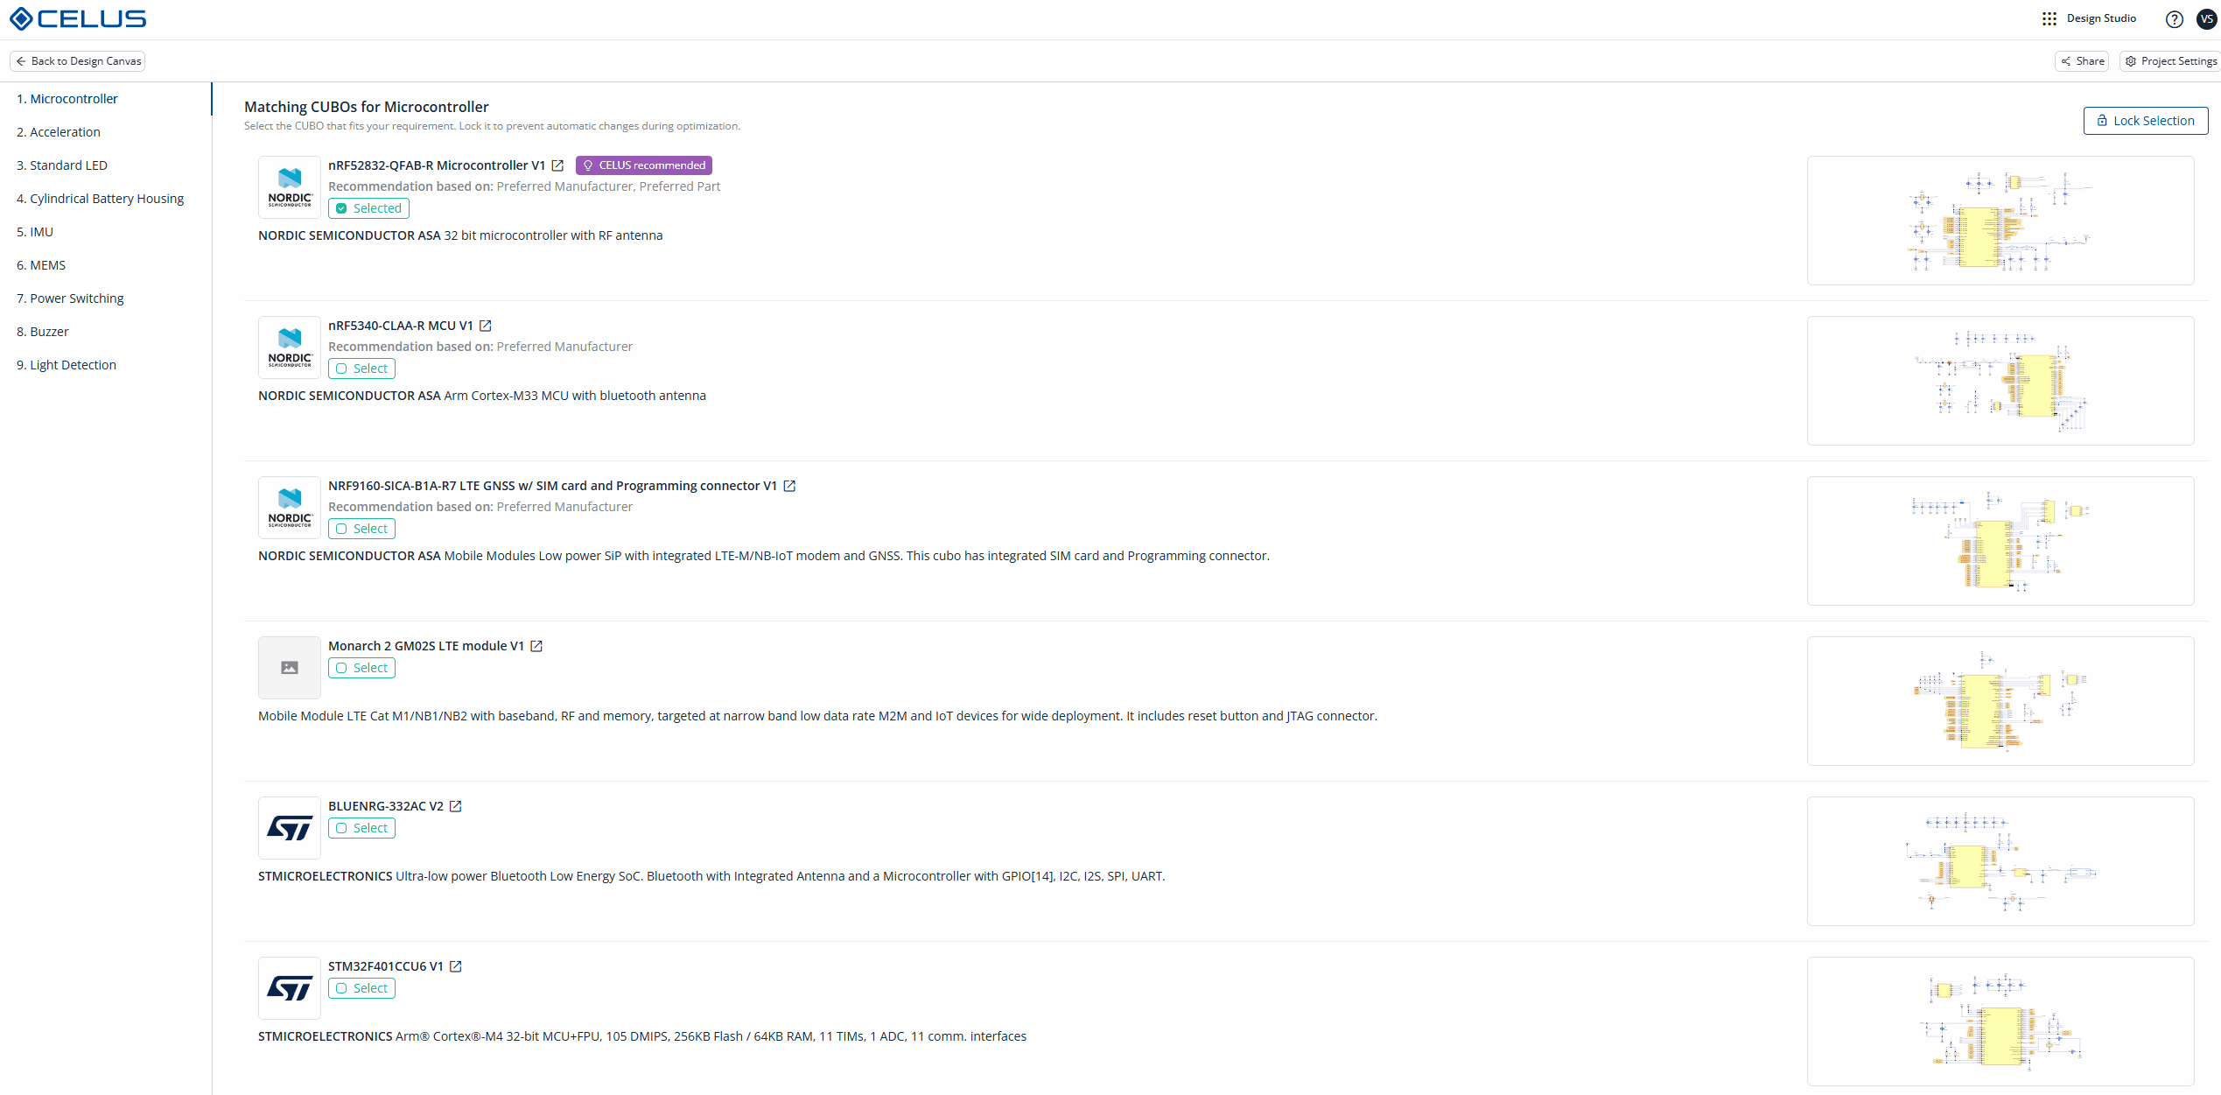Click the ST logo of STM32F401CCU6
The image size is (2221, 1095).
(x=290, y=988)
